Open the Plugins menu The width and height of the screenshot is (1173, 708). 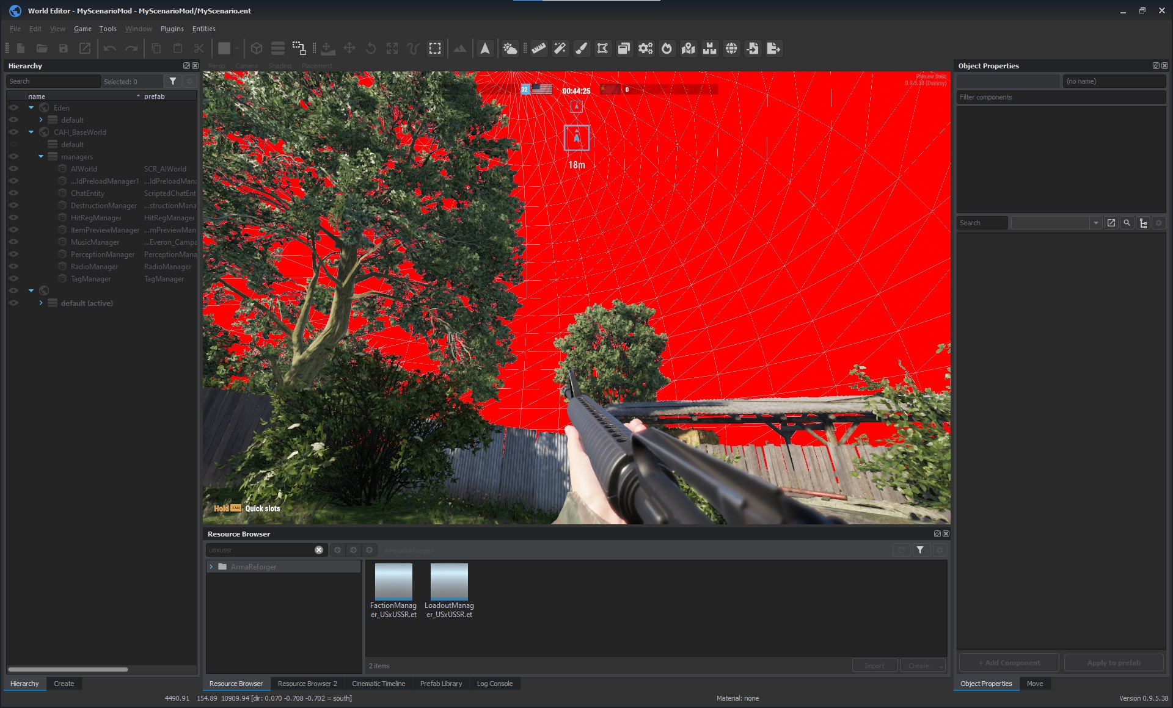[172, 29]
